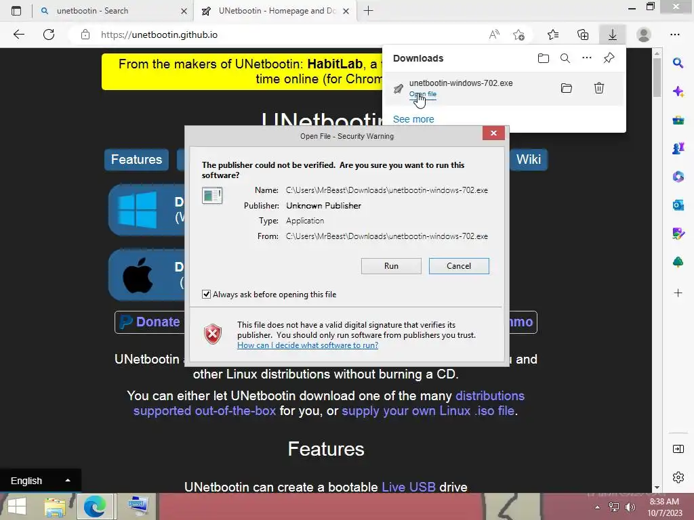694x520 pixels.
Task: Open the sidebar Microsoft 365 icon
Action: click(x=678, y=177)
